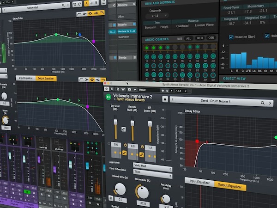
Task: Enable Write automation W in Verberate window
Action: tap(123, 89)
